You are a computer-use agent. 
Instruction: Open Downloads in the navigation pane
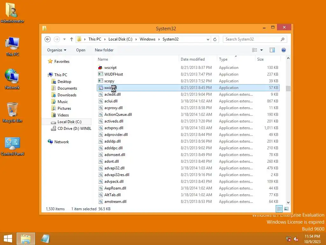coord(64,95)
